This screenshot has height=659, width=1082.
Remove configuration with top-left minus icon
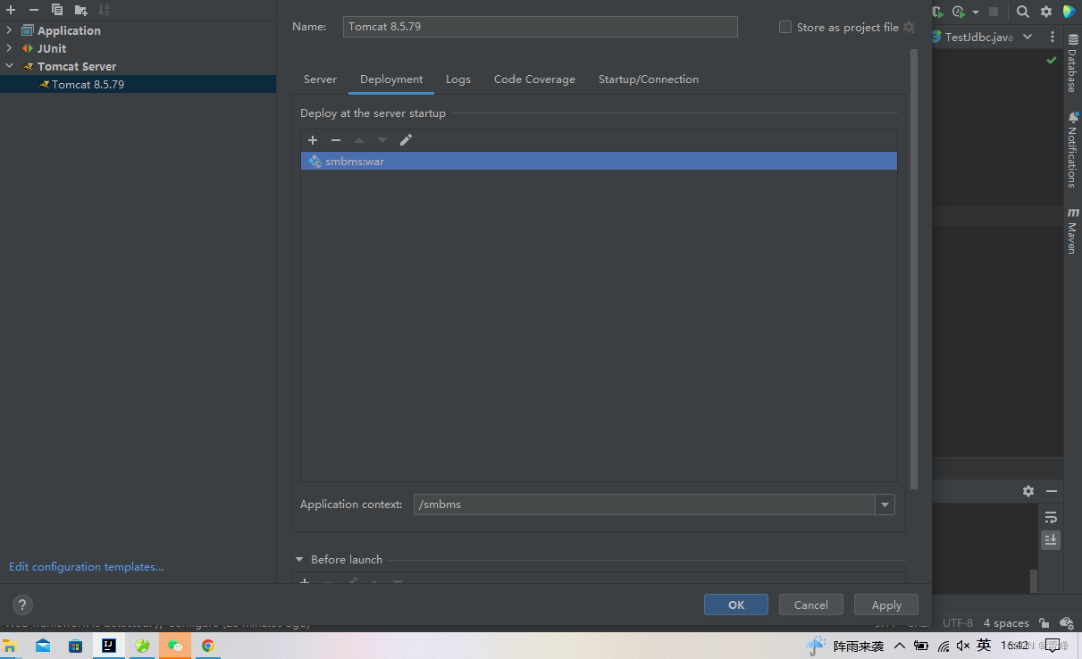tap(34, 10)
